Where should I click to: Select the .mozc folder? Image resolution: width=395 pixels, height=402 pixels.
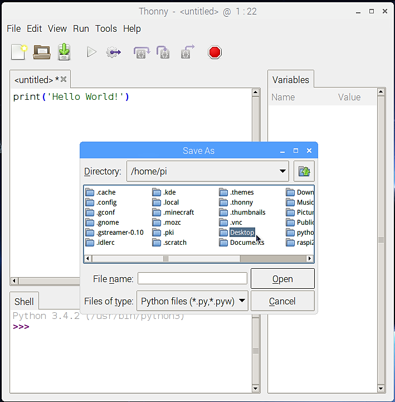pos(167,222)
